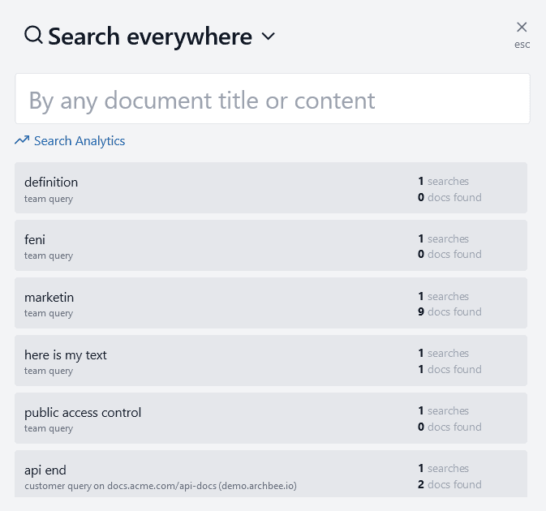This screenshot has height=511, width=546.
Task: Click "0 docs found" in the feni row
Action: click(x=449, y=254)
